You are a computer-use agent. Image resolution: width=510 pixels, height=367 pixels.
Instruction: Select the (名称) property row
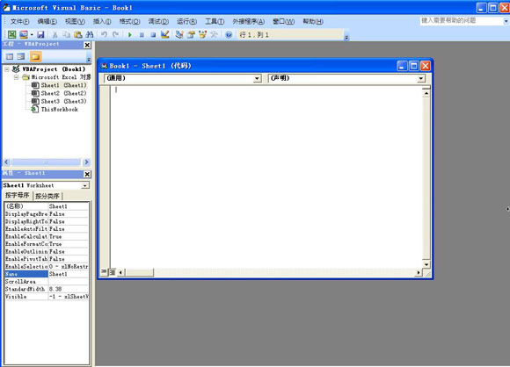[47, 206]
